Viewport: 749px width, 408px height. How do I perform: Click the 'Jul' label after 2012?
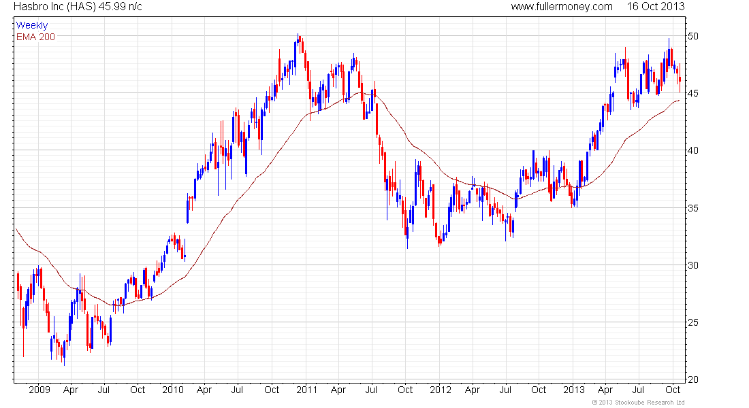pyautogui.click(x=505, y=390)
